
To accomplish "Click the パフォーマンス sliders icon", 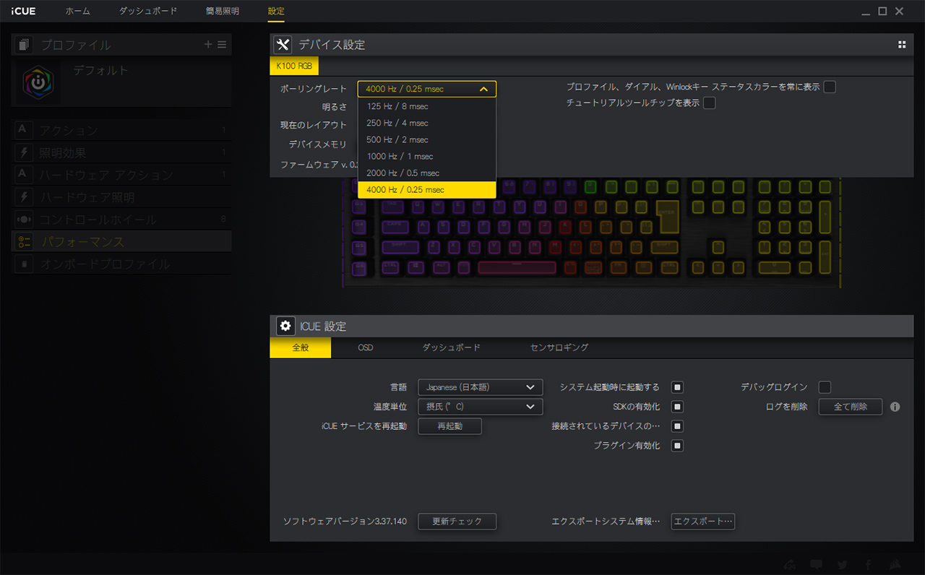I will (x=22, y=241).
